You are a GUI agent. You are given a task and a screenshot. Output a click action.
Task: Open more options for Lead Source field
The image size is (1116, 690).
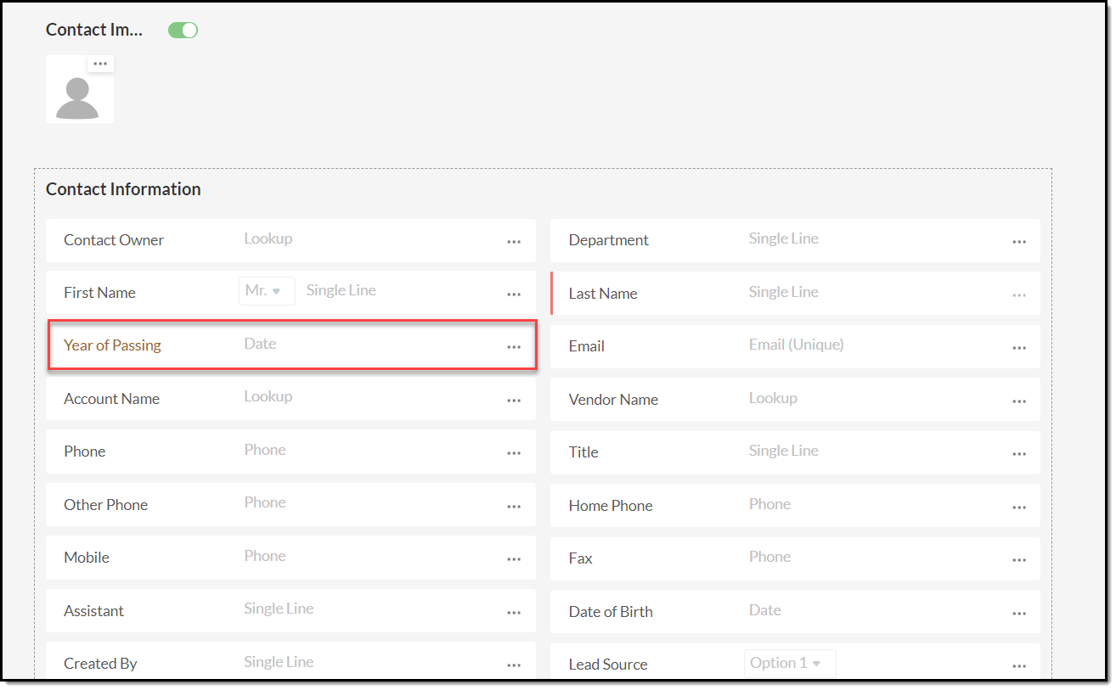click(1019, 667)
